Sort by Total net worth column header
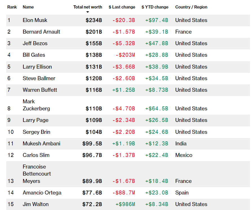252x210 pixels. (88, 7)
